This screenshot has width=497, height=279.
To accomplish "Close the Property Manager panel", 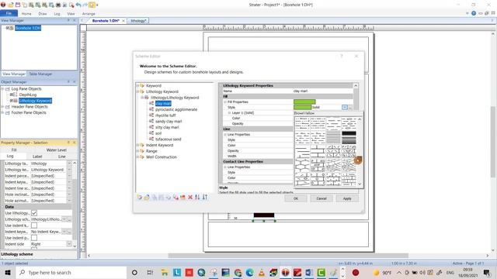I will pos(75,143).
